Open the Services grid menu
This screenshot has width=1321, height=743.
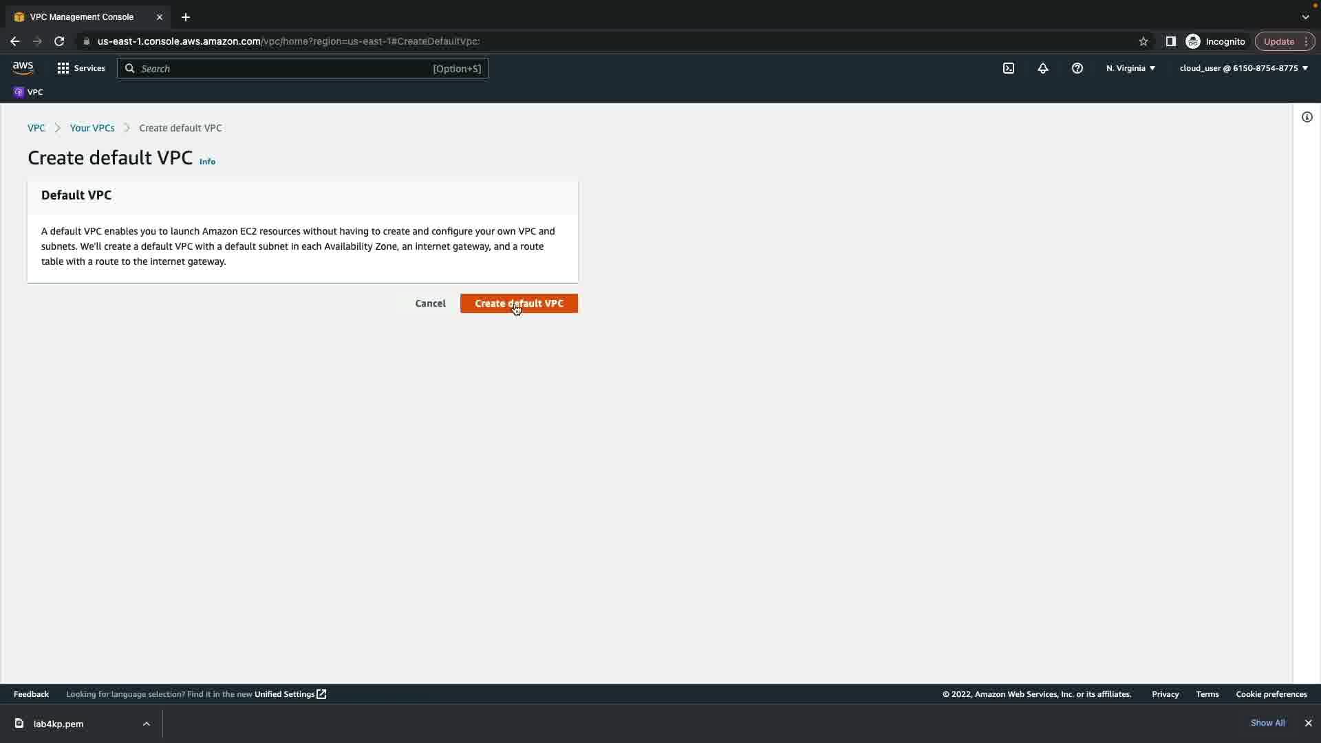click(x=80, y=68)
